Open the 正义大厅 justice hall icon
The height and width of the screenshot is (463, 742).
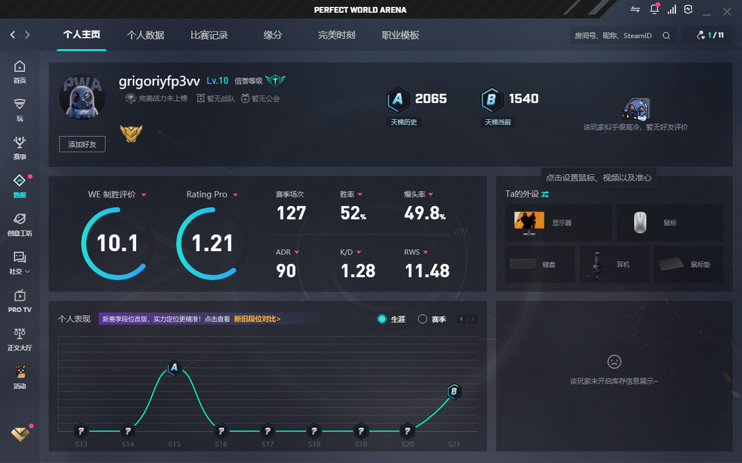click(x=19, y=334)
